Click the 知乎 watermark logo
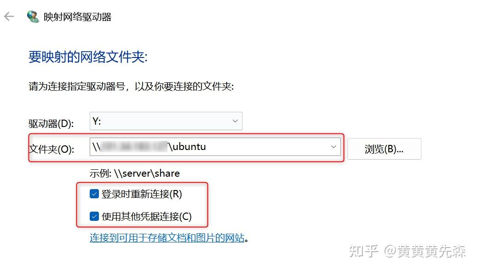This screenshot has width=478, height=271. (x=364, y=251)
